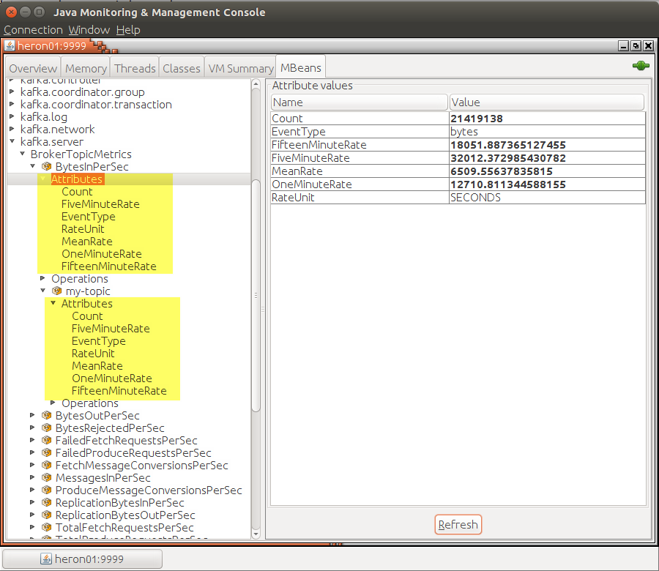
Task: Click the my-topic MBean bean icon
Action: pyautogui.click(x=56, y=291)
